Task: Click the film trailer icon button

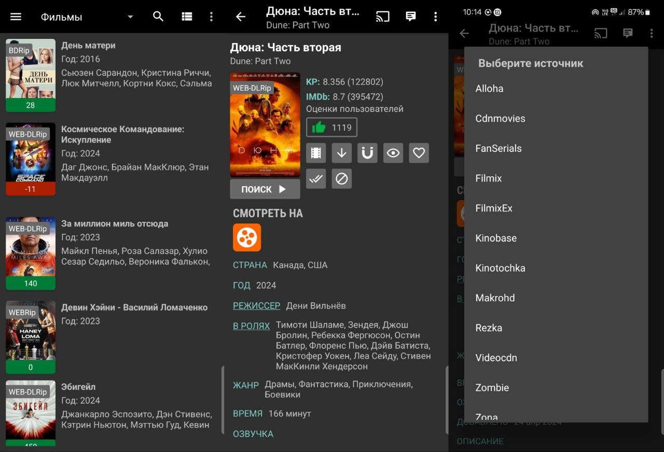Action: [316, 153]
